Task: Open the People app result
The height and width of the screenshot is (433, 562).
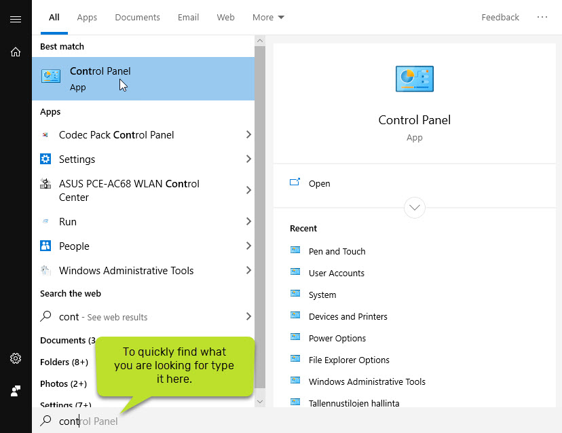Action: coord(74,246)
